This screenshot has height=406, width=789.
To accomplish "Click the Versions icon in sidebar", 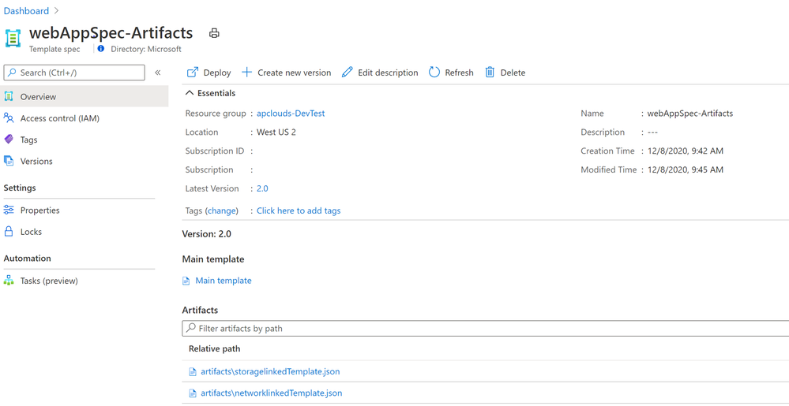I will coord(9,161).
